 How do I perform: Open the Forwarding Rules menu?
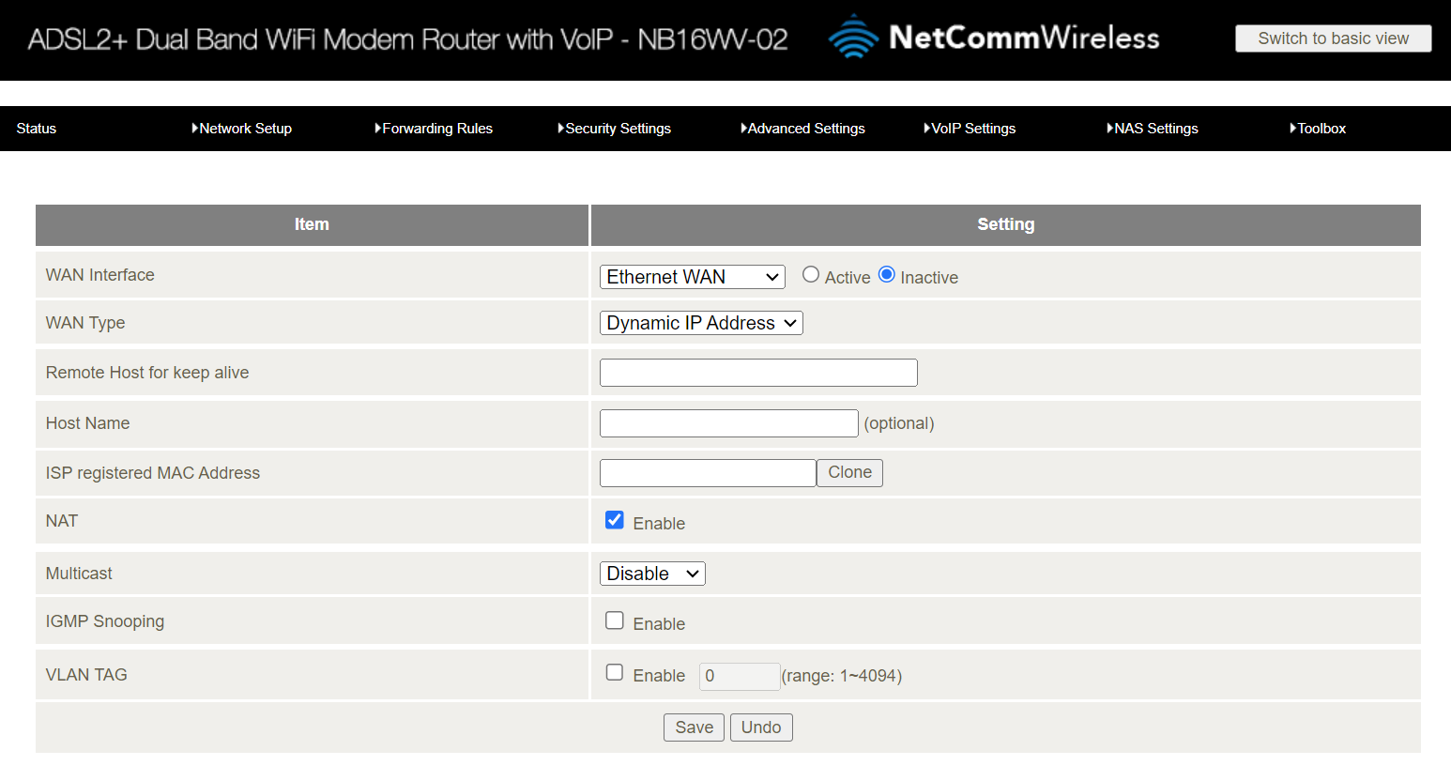coord(434,129)
